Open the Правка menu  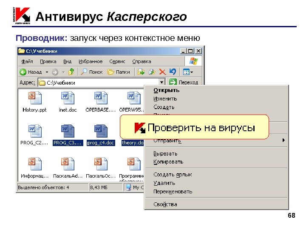[x=48, y=61]
